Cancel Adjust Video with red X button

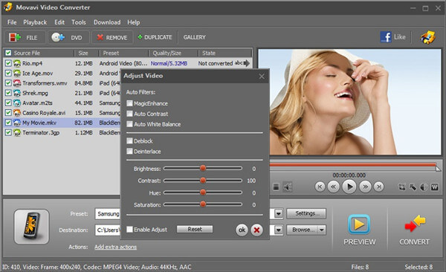click(256, 230)
